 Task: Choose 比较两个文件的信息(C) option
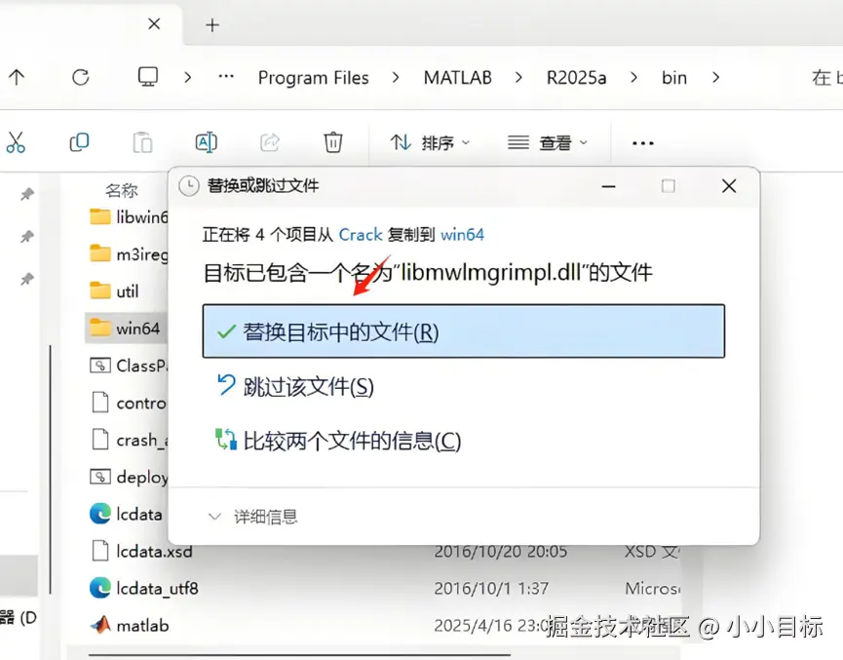tap(338, 441)
